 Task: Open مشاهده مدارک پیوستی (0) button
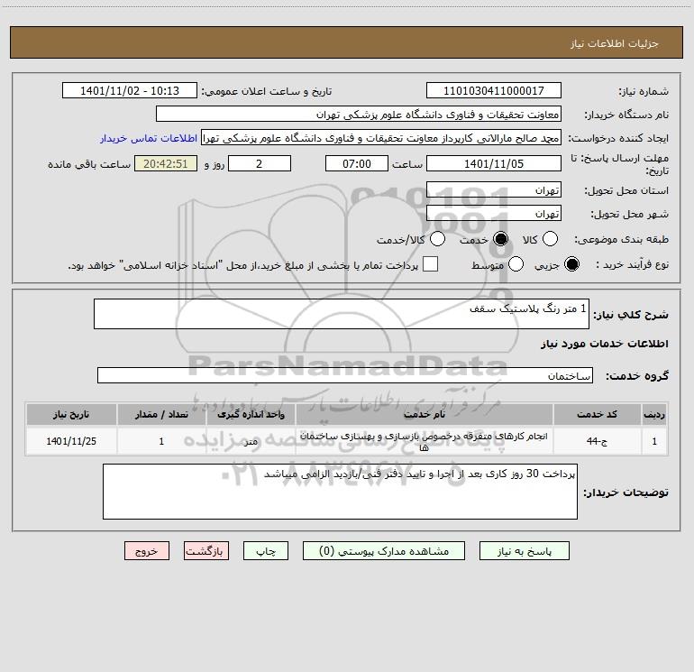[x=384, y=551]
